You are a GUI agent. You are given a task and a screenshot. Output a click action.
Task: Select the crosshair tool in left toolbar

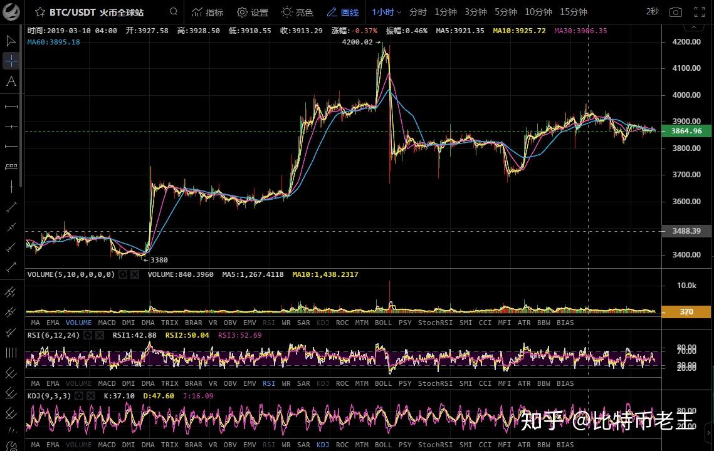10,61
